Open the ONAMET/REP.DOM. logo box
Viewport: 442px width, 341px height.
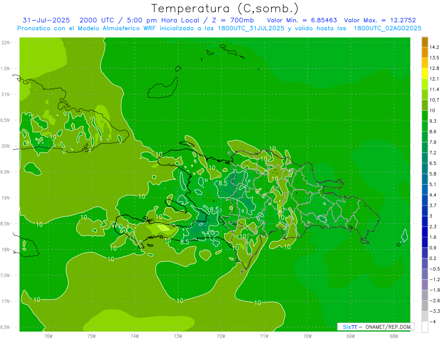(375, 327)
